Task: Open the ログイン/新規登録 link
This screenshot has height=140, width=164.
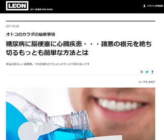Action: (155, 6)
